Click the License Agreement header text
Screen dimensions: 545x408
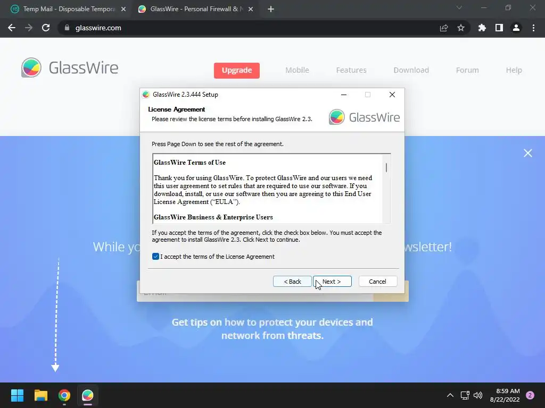pos(177,109)
